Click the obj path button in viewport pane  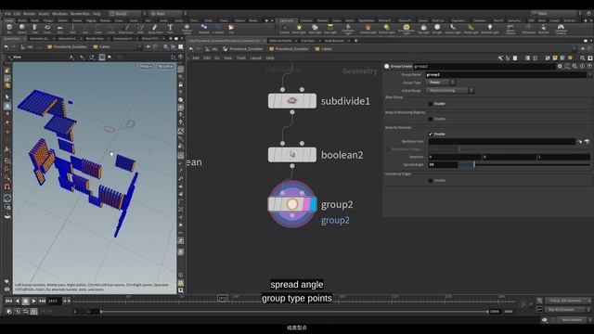[x=27, y=47]
